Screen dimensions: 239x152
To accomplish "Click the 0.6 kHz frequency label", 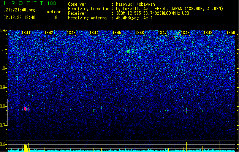I will (3, 144).
